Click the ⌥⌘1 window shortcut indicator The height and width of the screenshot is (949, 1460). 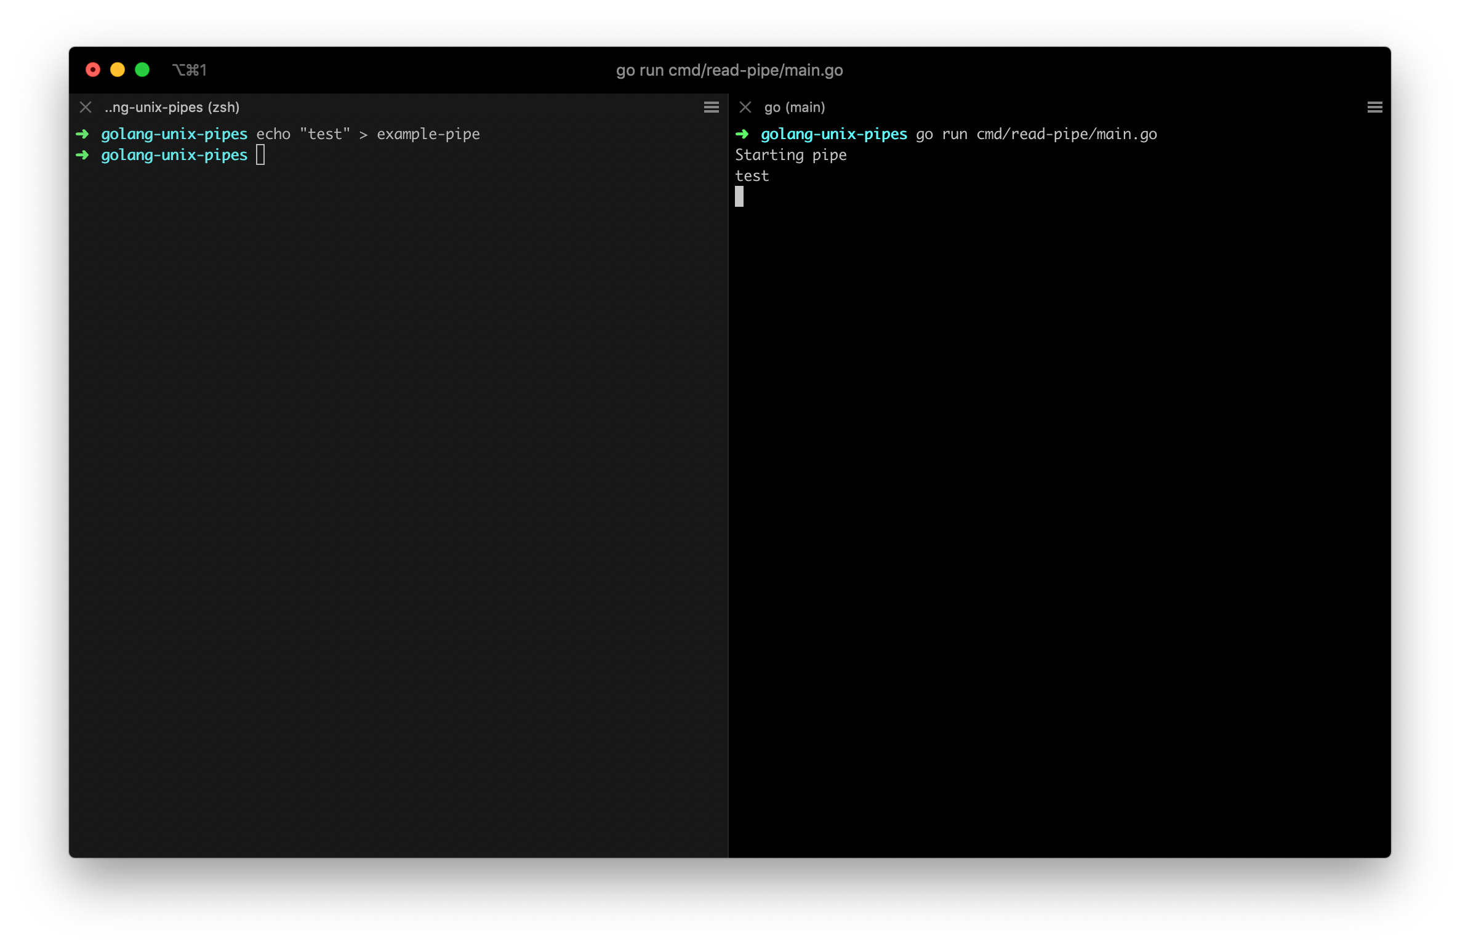[x=189, y=70]
